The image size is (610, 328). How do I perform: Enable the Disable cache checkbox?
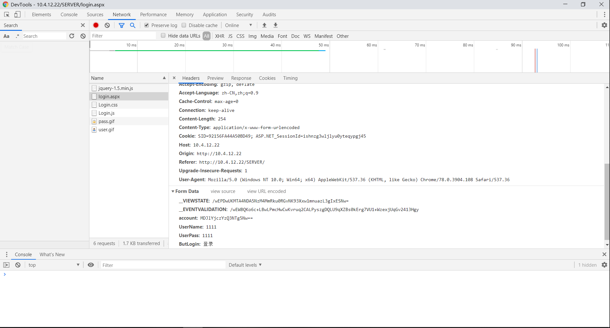[184, 25]
